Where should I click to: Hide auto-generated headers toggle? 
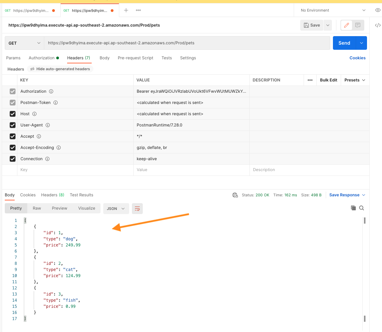pos(60,69)
